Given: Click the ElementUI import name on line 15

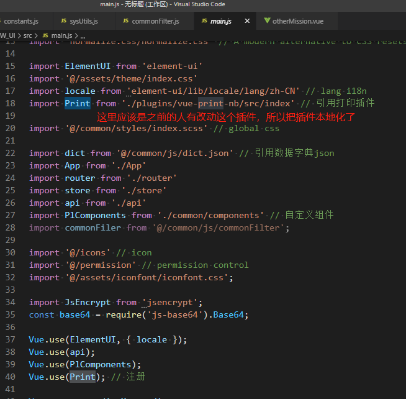Looking at the screenshot, I should (x=88, y=66).
